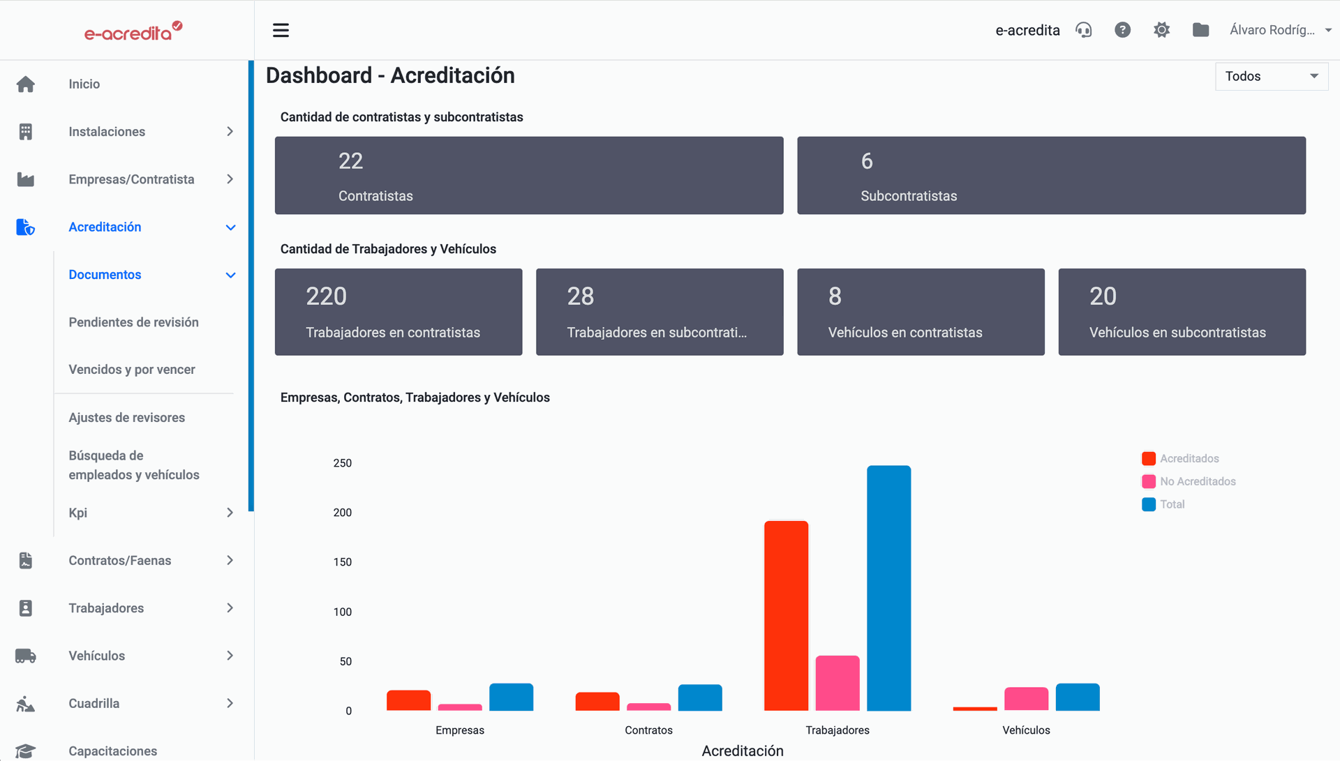The image size is (1340, 761).
Task: Open the headset support icon
Action: click(x=1083, y=30)
